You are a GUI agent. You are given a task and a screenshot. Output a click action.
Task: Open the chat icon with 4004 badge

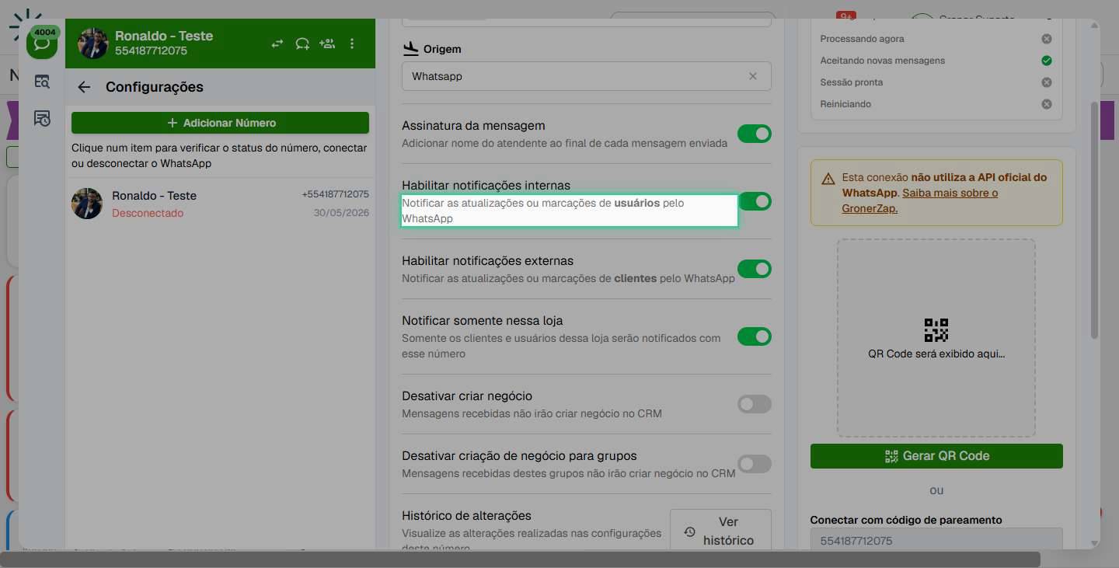pyautogui.click(x=42, y=43)
